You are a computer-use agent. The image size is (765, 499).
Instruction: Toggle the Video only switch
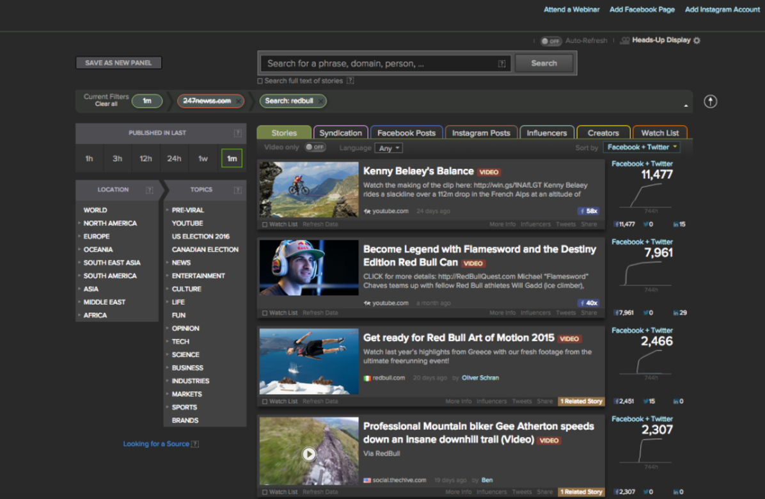[315, 148]
